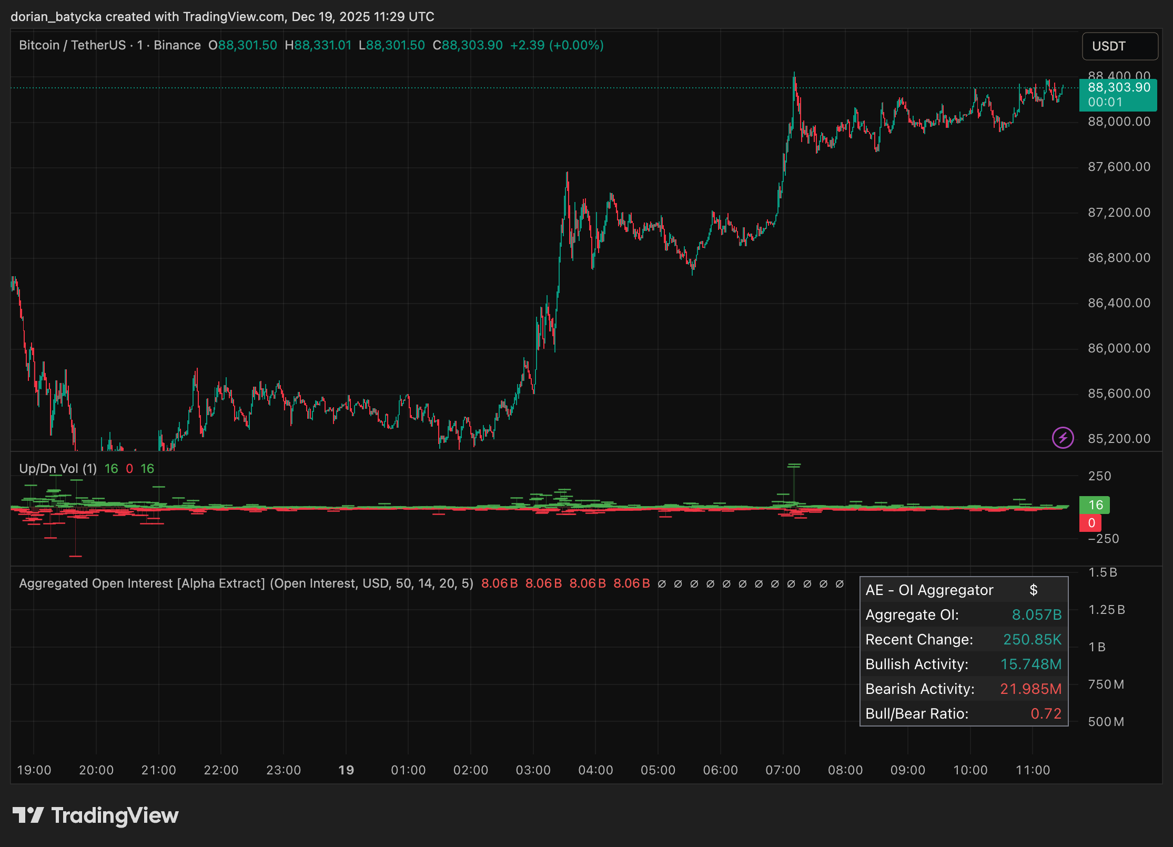Select the Aggregated Open Interest indicator title

point(142,583)
